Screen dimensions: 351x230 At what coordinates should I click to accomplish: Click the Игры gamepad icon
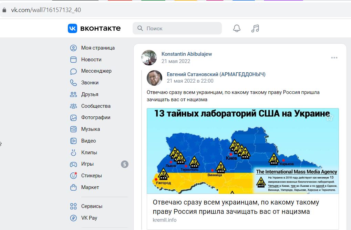(73, 164)
